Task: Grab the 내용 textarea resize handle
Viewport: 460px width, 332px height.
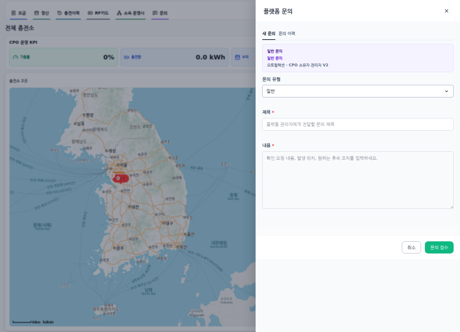Action: pyautogui.click(x=452, y=207)
